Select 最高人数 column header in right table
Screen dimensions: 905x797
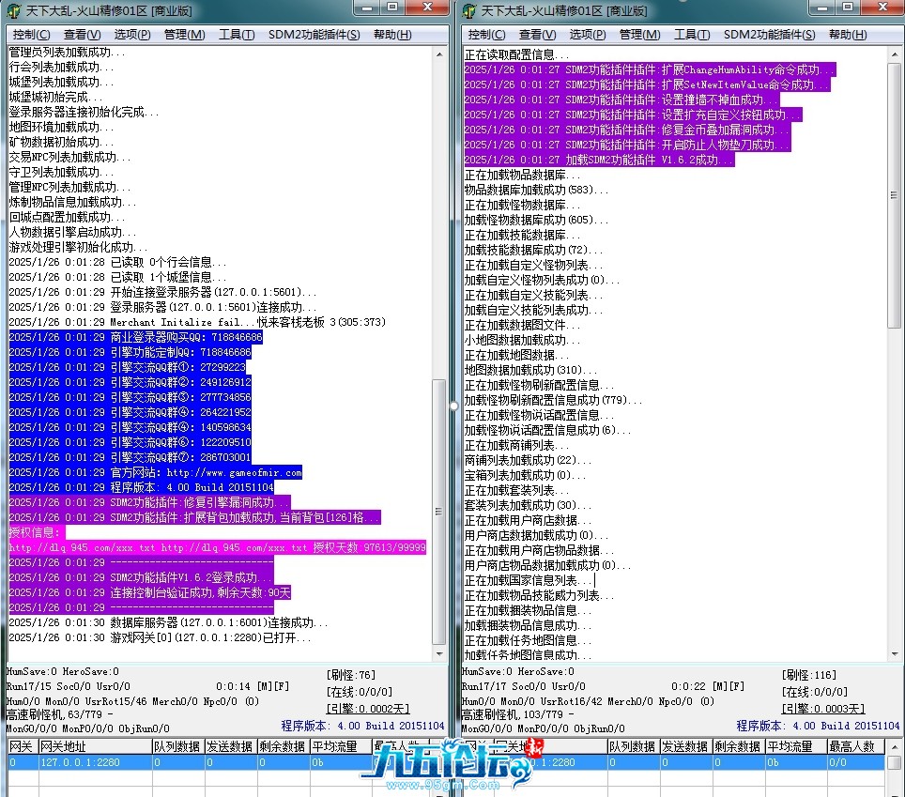[x=857, y=747]
